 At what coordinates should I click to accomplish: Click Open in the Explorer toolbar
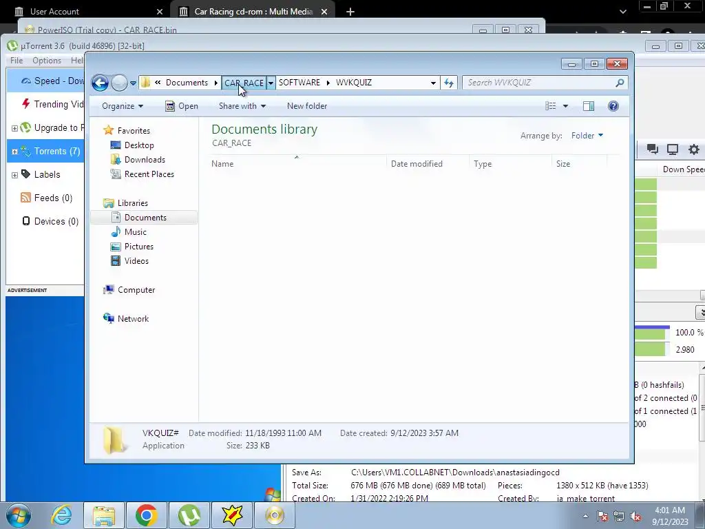tap(182, 106)
